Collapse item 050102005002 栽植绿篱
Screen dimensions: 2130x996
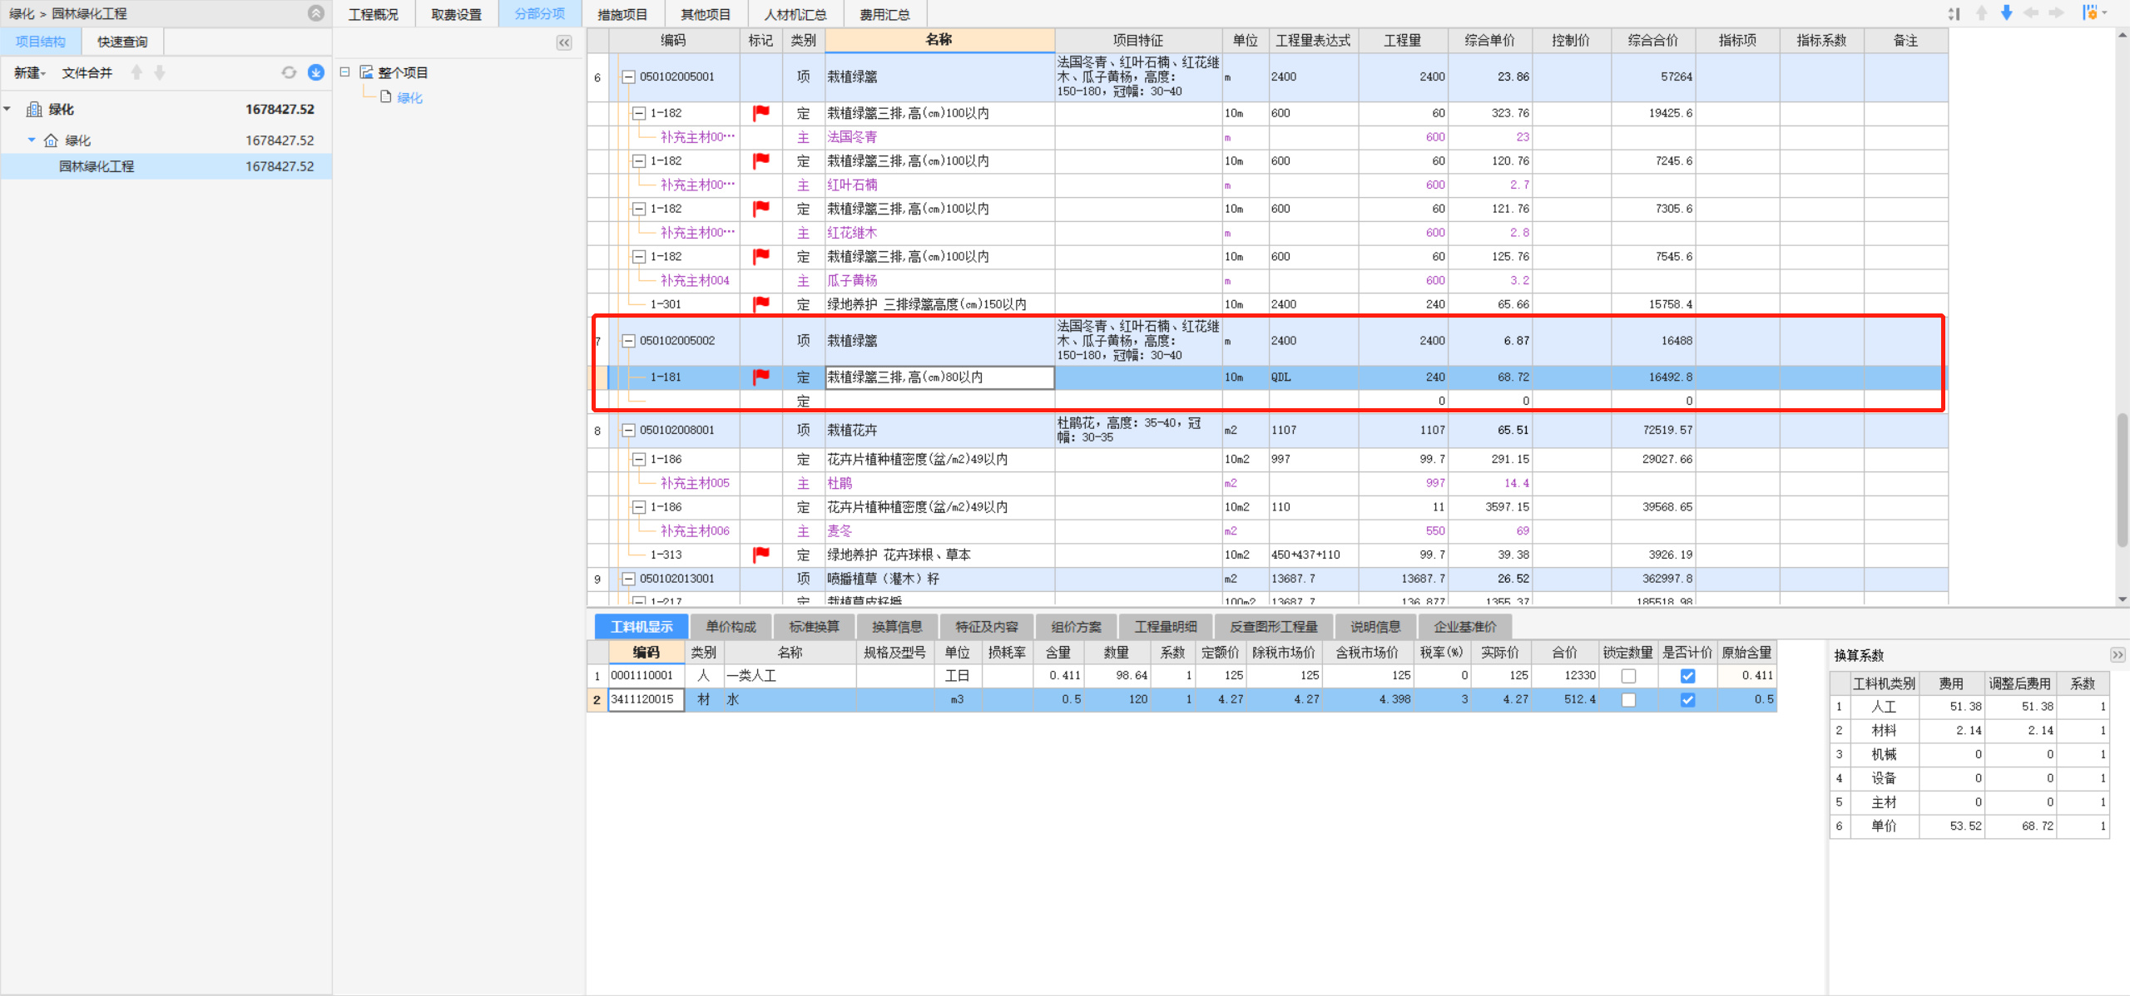(x=628, y=341)
